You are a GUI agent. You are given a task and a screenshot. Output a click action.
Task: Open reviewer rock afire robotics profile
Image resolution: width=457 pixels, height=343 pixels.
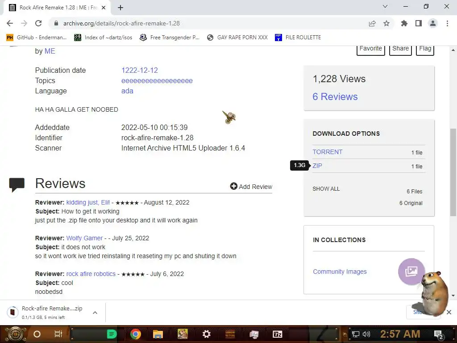coord(91,274)
